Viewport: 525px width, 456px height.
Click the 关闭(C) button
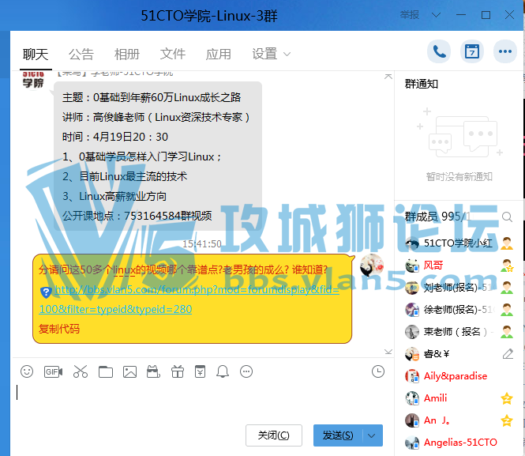[274, 435]
